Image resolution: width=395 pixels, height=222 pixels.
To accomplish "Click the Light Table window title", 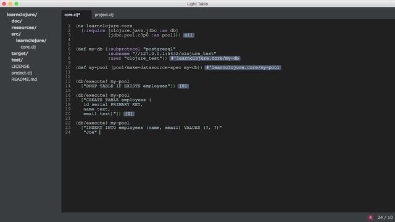I will [x=197, y=4].
